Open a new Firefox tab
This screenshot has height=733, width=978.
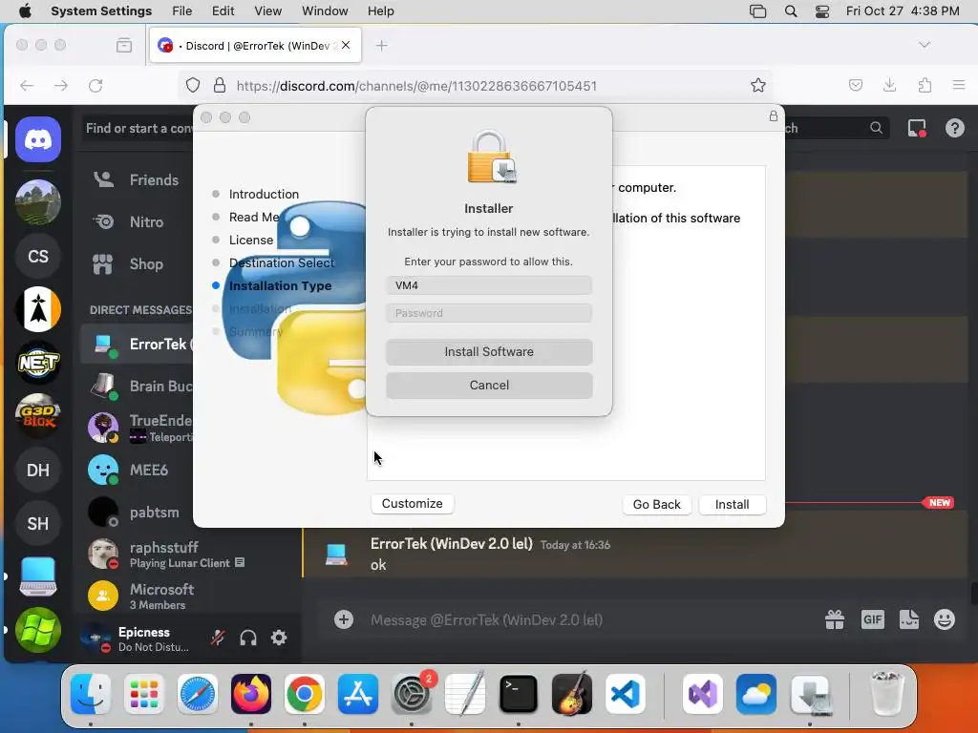point(382,46)
